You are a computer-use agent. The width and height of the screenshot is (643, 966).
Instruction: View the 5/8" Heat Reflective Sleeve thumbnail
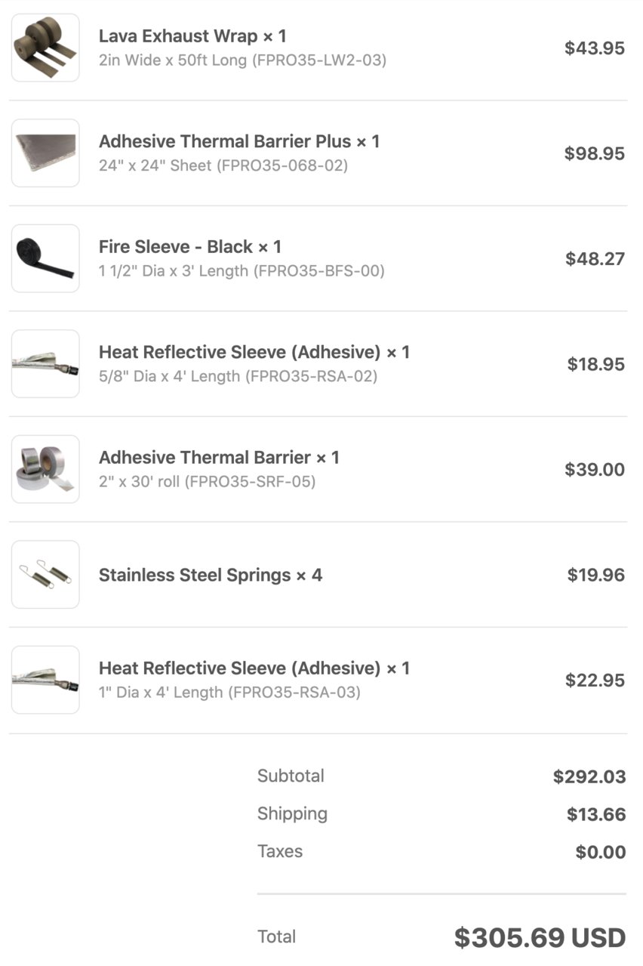[x=45, y=364]
